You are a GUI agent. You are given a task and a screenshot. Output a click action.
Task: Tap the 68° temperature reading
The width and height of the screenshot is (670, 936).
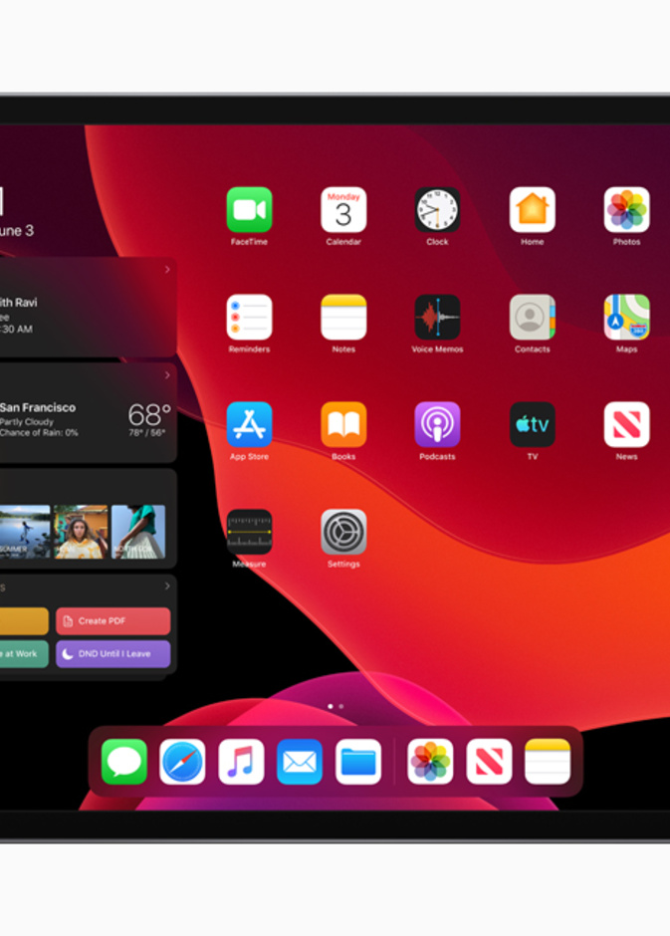149,413
